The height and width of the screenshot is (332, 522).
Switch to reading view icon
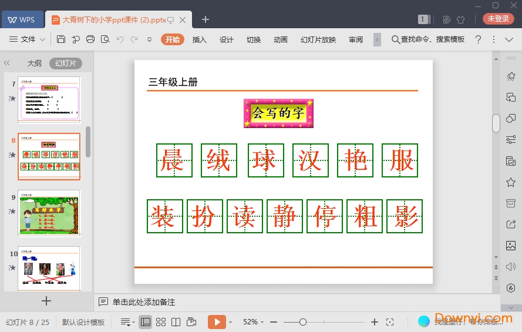[x=176, y=322]
